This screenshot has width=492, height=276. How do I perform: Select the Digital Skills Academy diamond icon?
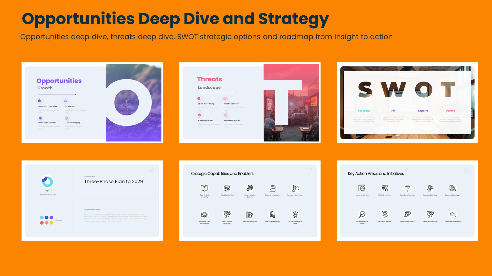tap(407, 214)
